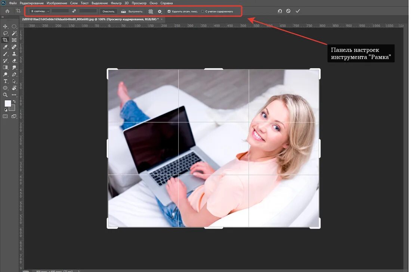Open the overlay grid options
Image resolution: width=411 pixels, height=272 pixels.
151,12
